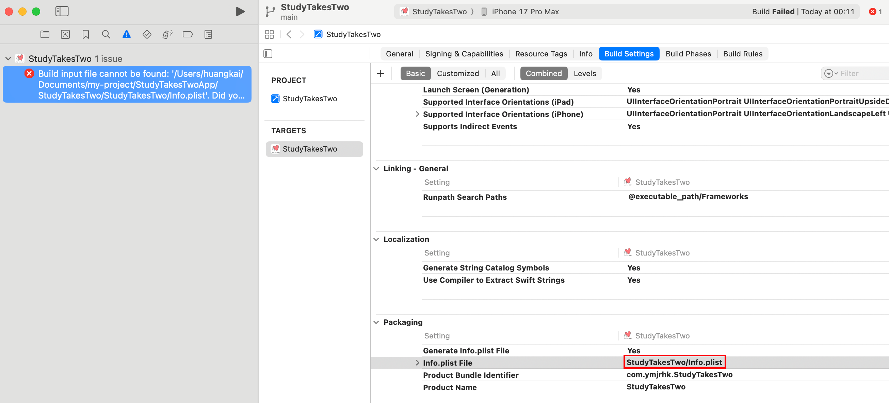The width and height of the screenshot is (889, 403).
Task: Expand the Info.plist File setting row
Action: coord(417,362)
